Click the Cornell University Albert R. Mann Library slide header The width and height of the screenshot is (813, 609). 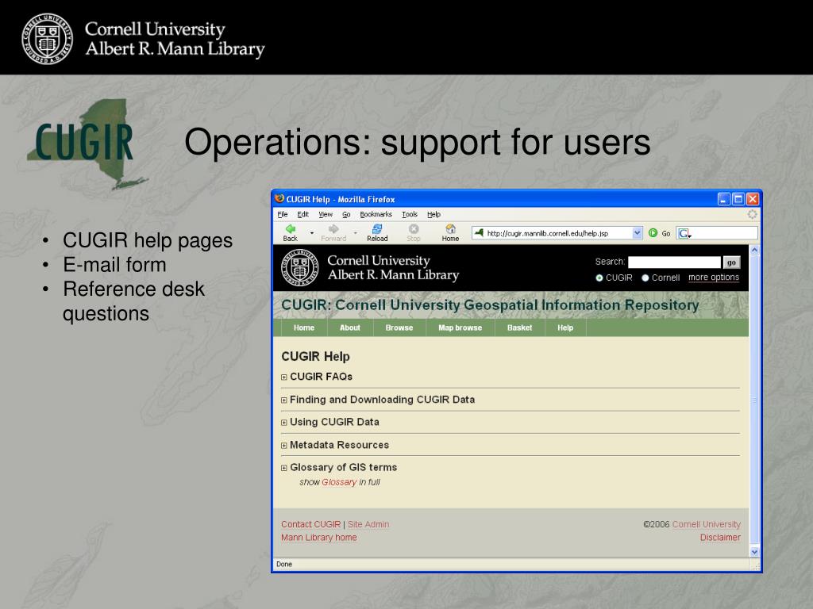(175, 39)
